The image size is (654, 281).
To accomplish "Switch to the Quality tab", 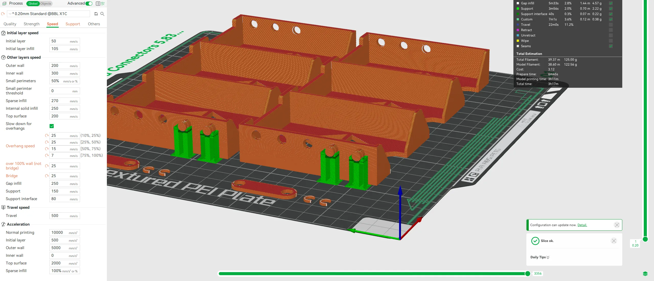I will (10, 24).
